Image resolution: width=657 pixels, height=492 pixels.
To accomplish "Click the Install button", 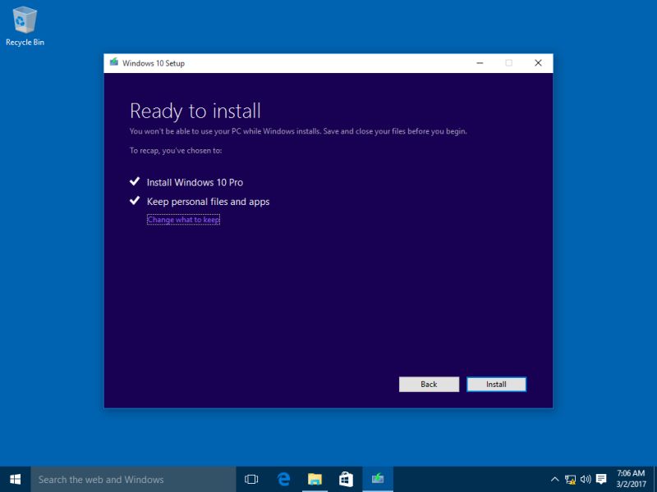I will click(496, 384).
